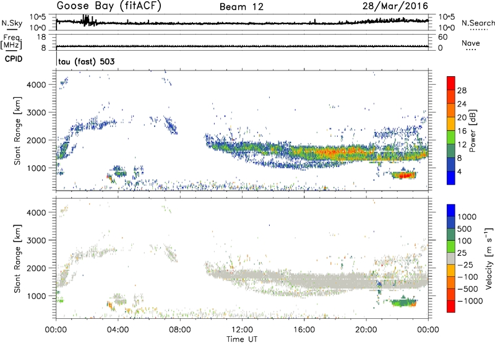495x343 pixels.
Task: Select the 'Beam 12' label
Action: tap(241, 7)
